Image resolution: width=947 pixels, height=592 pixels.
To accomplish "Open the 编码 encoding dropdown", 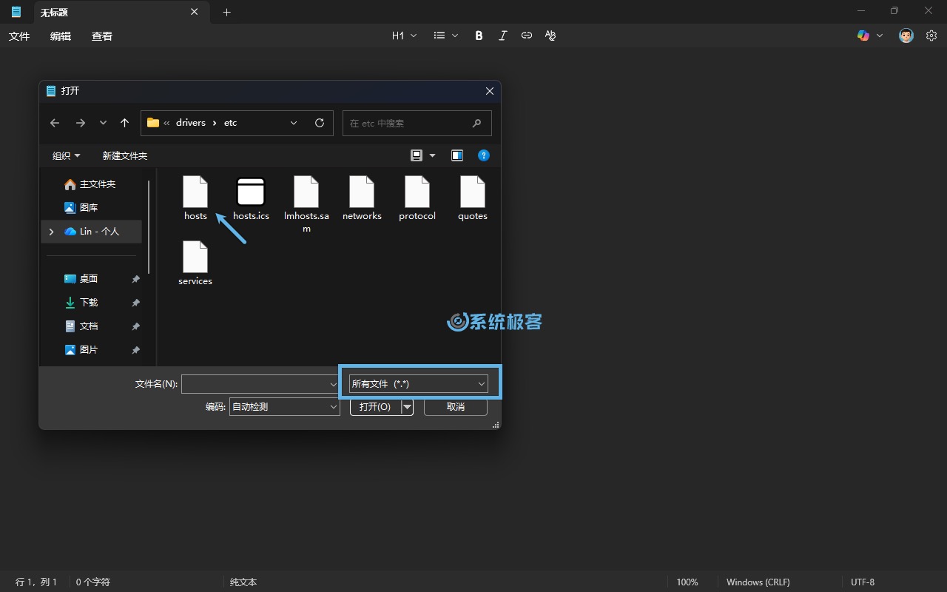I will 284,407.
